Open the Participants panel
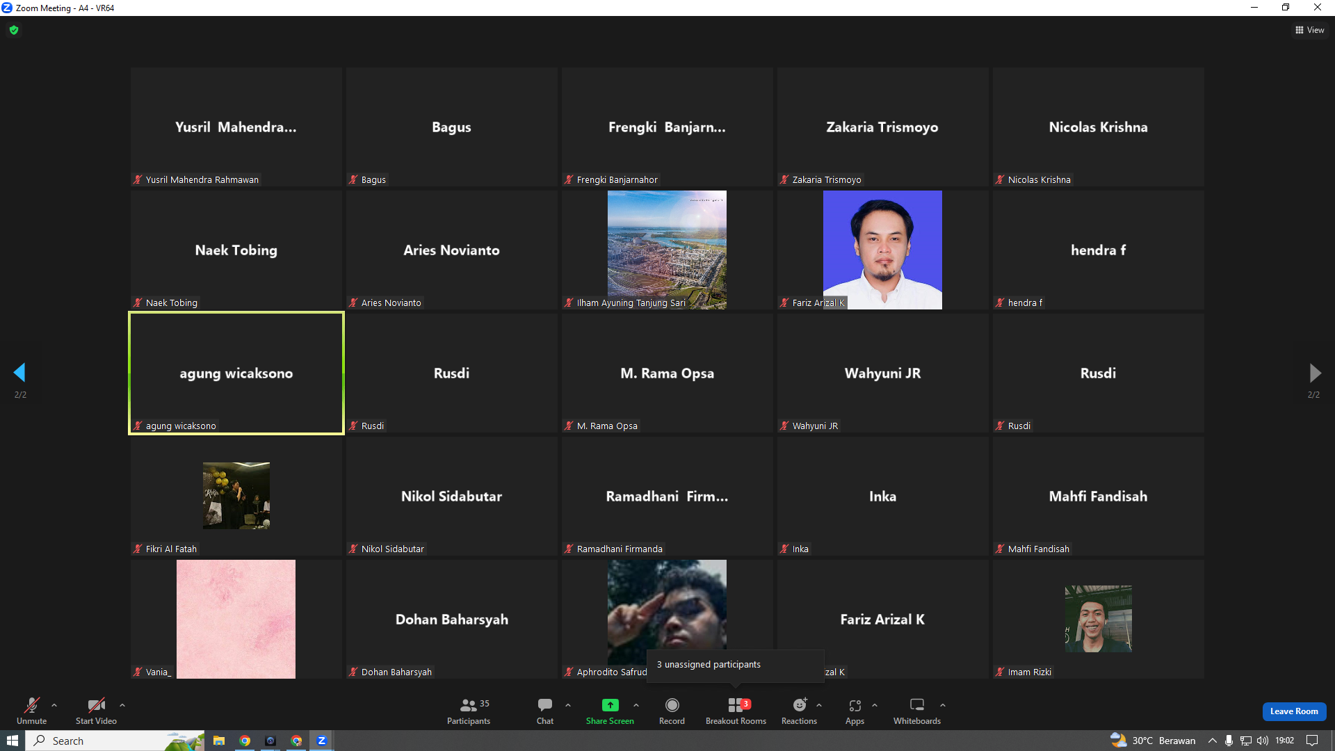Image resolution: width=1335 pixels, height=751 pixels. [x=469, y=711]
